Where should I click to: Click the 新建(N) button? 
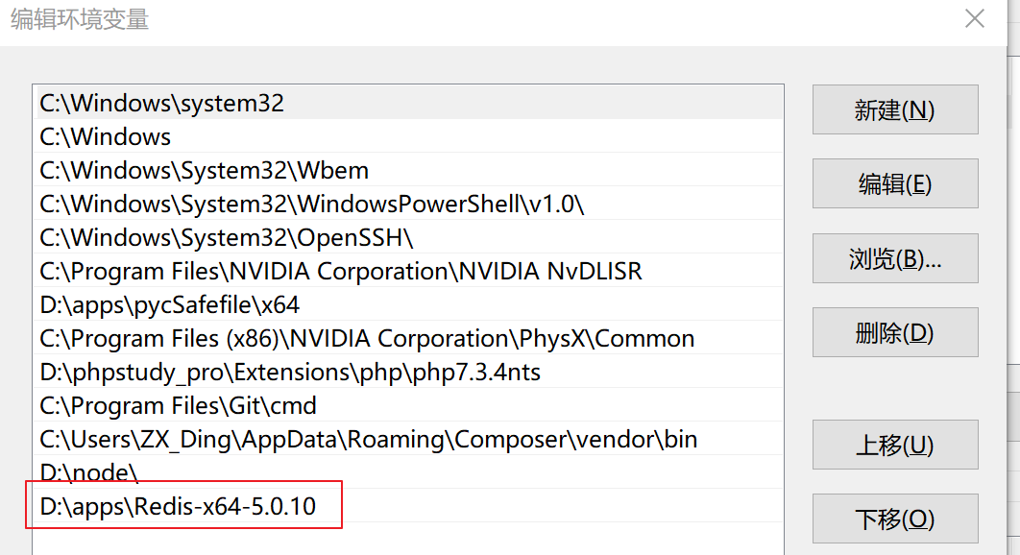[x=894, y=110]
